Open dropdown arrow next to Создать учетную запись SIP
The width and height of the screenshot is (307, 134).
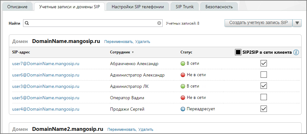click(297, 23)
